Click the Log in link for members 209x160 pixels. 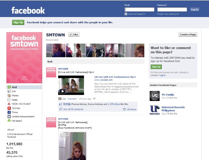pyautogui.click(x=163, y=75)
